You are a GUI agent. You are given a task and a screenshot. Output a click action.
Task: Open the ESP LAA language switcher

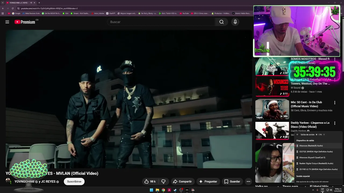click(x=322, y=190)
